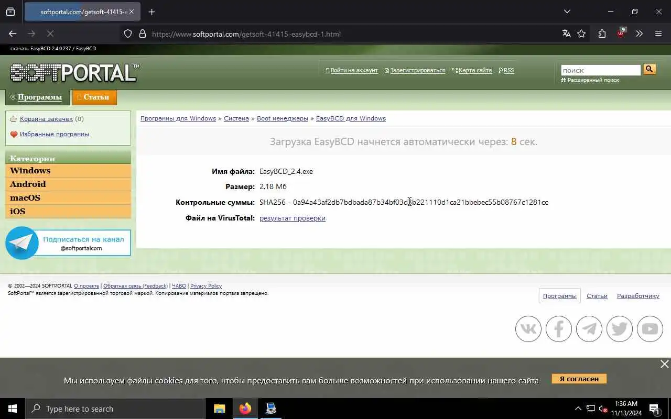Open VK social icon
The height and width of the screenshot is (419, 671).
[528, 329]
